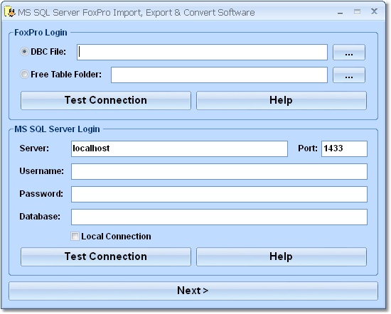Image resolution: width=391 pixels, height=314 pixels.
Task: Browse for Free Table Folder with the ... button
Action: pyautogui.click(x=349, y=75)
